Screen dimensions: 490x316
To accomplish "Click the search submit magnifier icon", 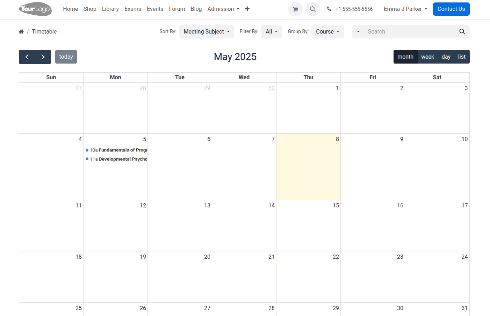I will [462, 31].
